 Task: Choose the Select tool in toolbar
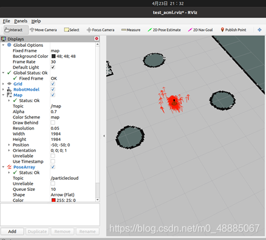tap(72, 30)
